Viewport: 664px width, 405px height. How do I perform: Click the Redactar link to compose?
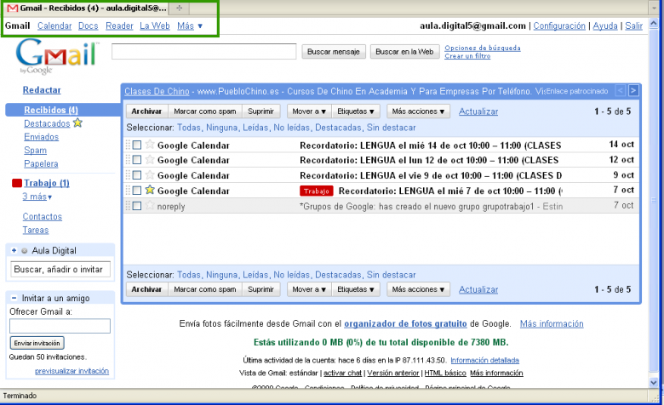(42, 89)
